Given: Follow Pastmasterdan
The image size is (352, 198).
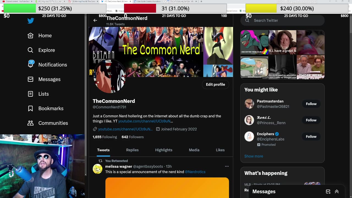Looking at the screenshot, I should pos(311,104).
